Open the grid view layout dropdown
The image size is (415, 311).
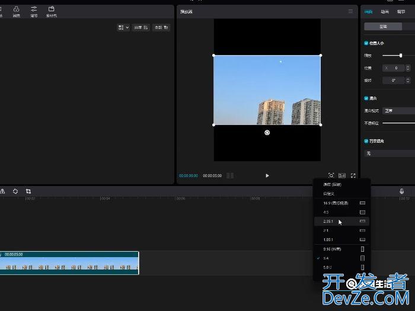pyautogui.click(x=123, y=27)
